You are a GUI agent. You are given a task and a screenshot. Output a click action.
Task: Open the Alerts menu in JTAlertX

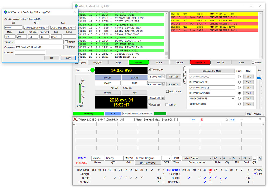tap(139, 120)
